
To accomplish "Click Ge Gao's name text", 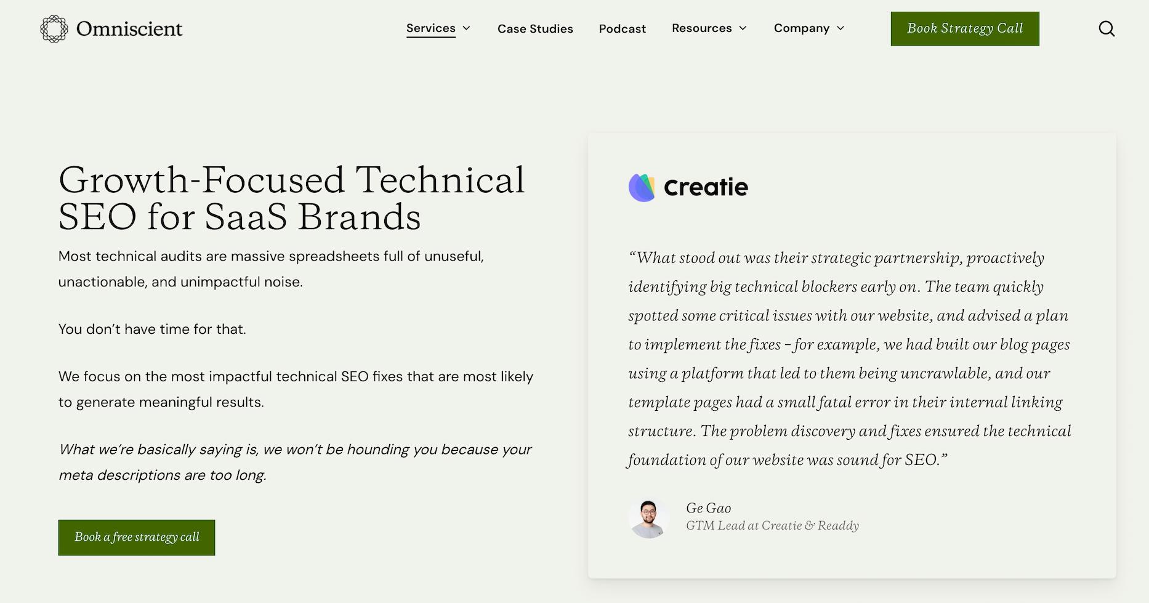I will click(709, 508).
